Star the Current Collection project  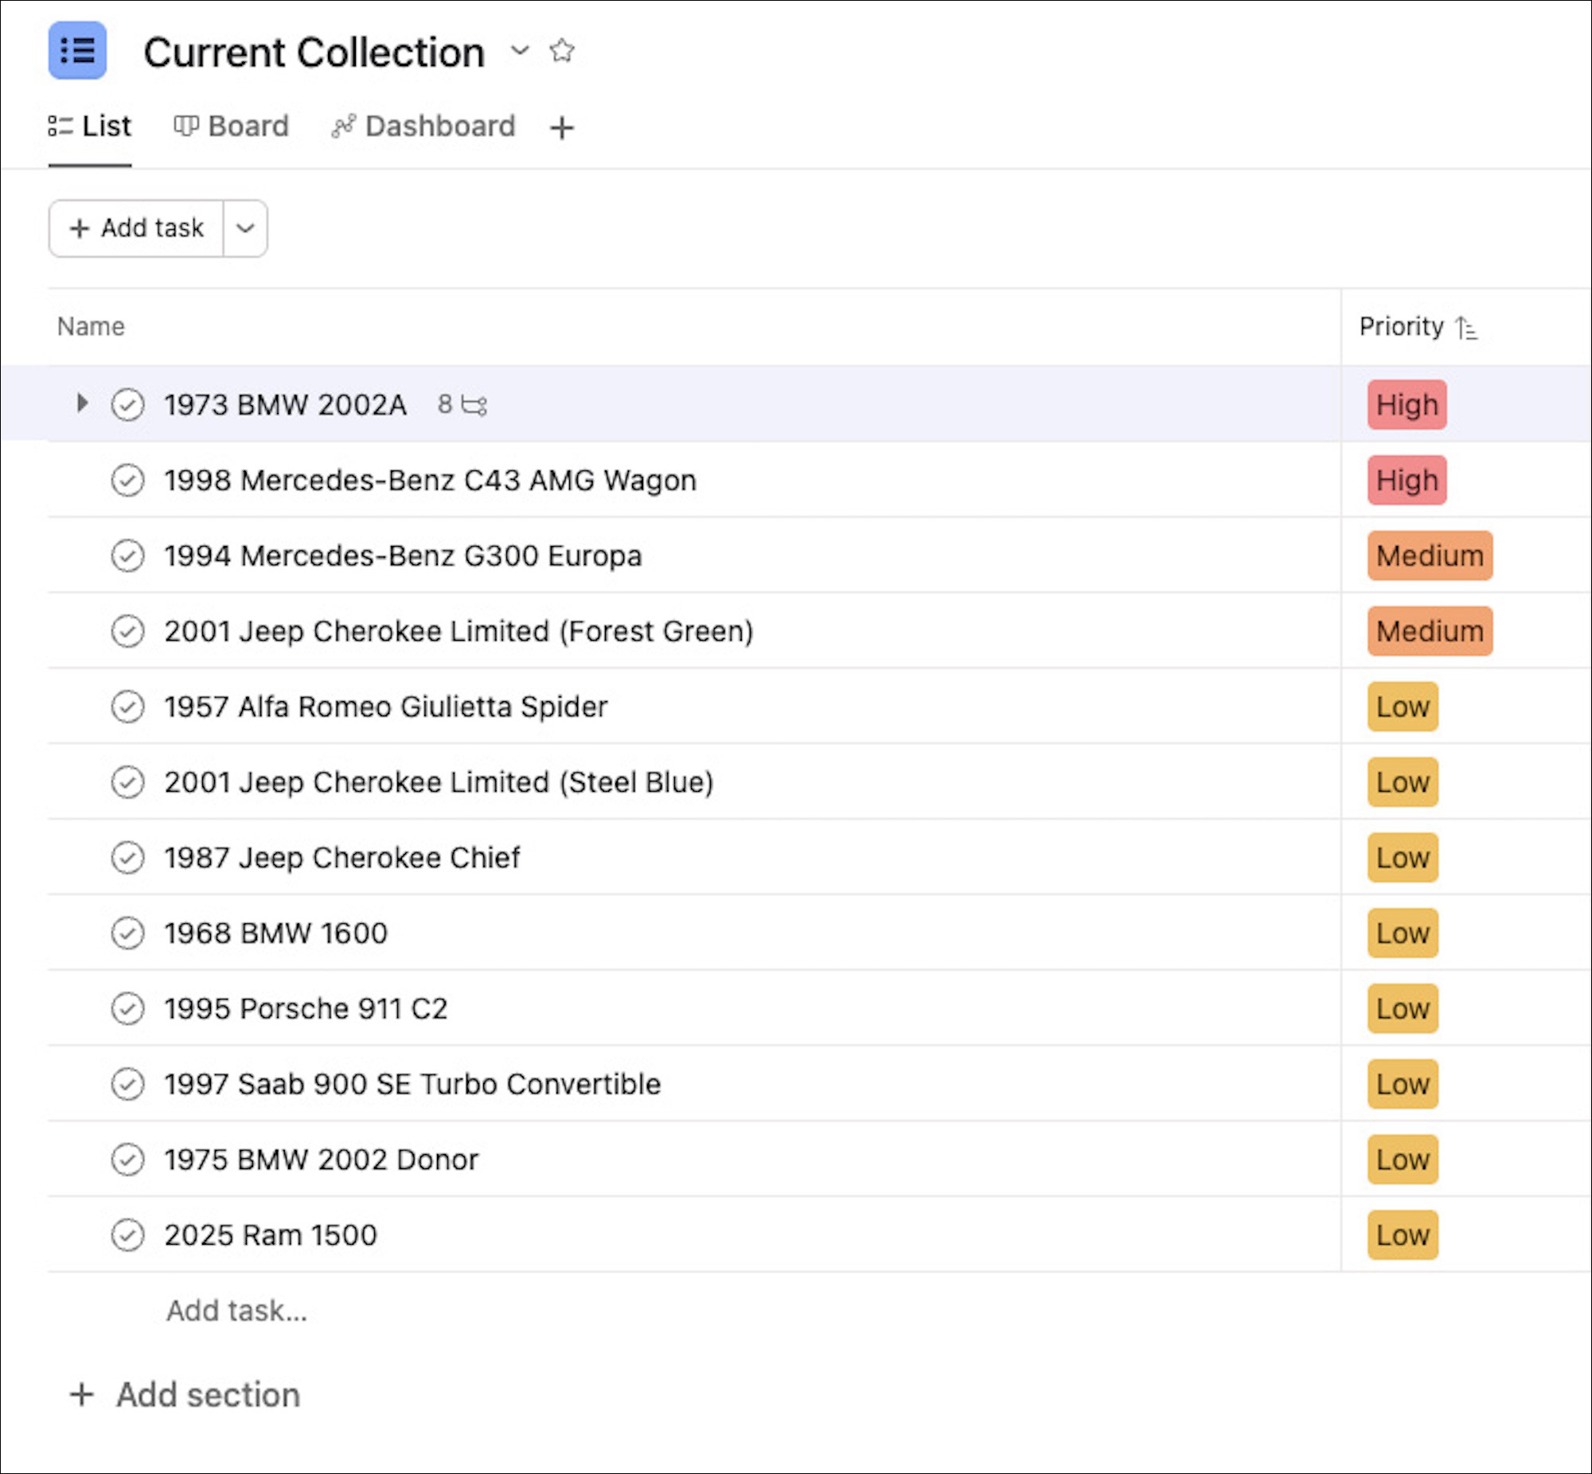(x=561, y=50)
